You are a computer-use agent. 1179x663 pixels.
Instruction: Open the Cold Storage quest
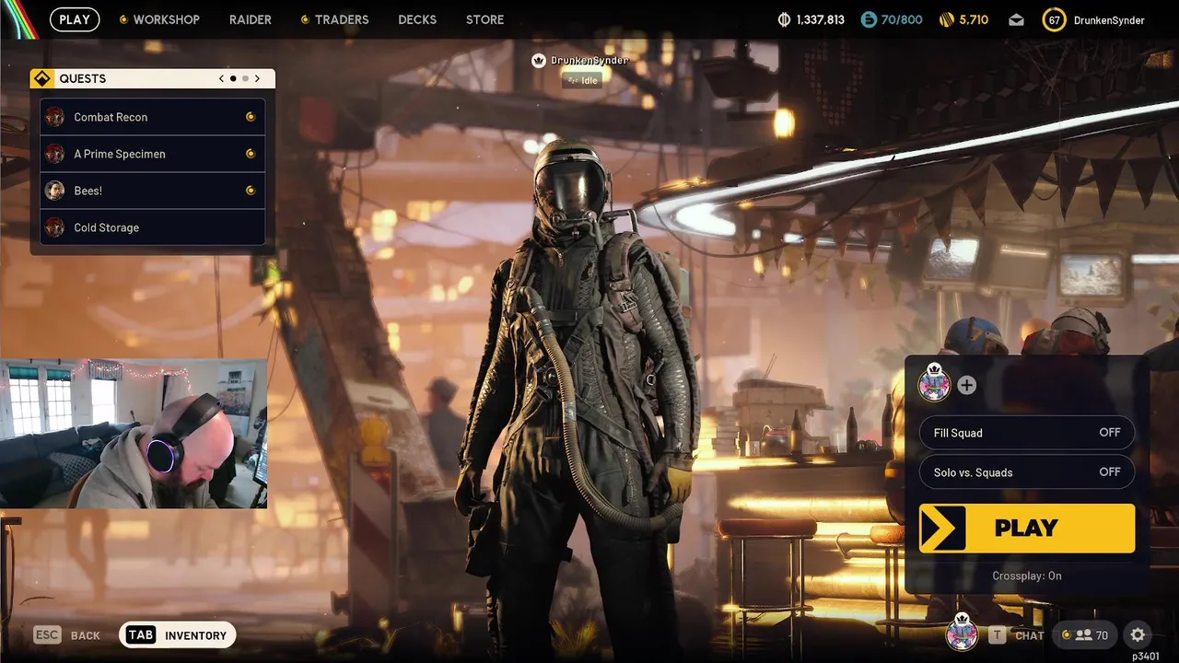tap(153, 227)
